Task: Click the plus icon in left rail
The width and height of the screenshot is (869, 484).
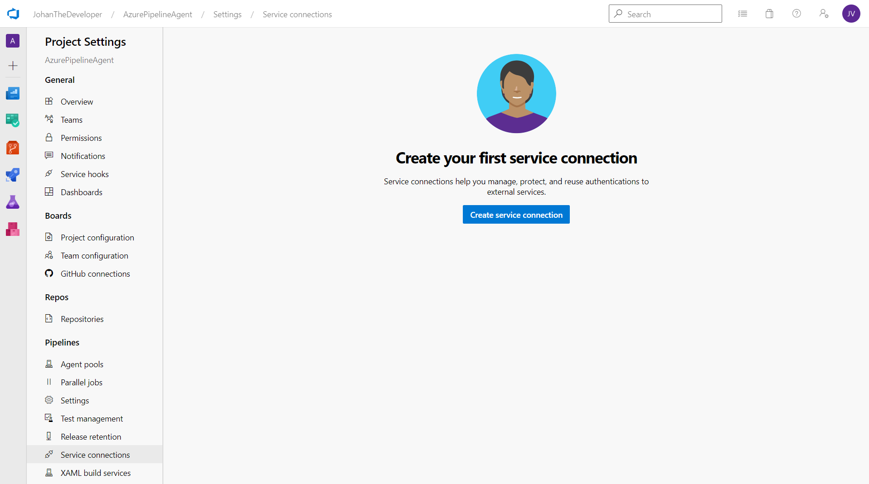Action: pos(13,66)
